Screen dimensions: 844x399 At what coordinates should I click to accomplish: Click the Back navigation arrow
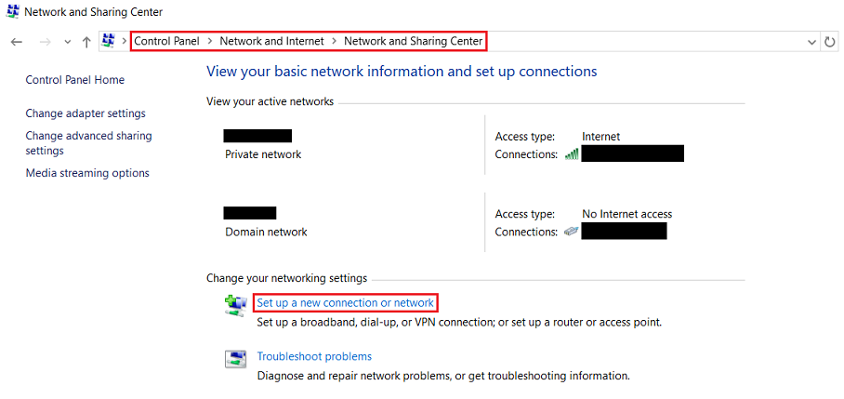click(x=17, y=42)
